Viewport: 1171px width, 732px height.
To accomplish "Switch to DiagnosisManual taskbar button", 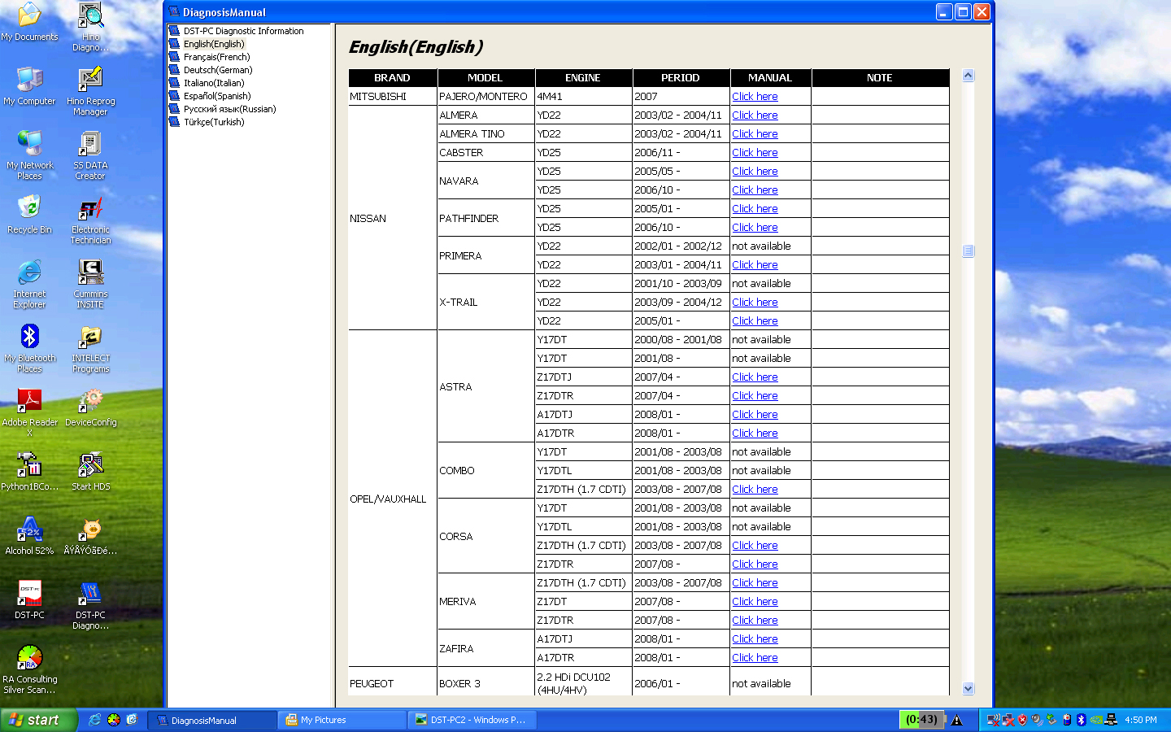I will [213, 720].
